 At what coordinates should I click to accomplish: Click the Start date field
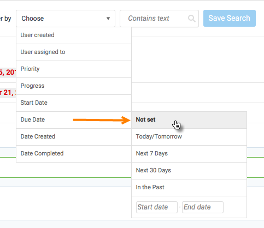tap(157, 207)
